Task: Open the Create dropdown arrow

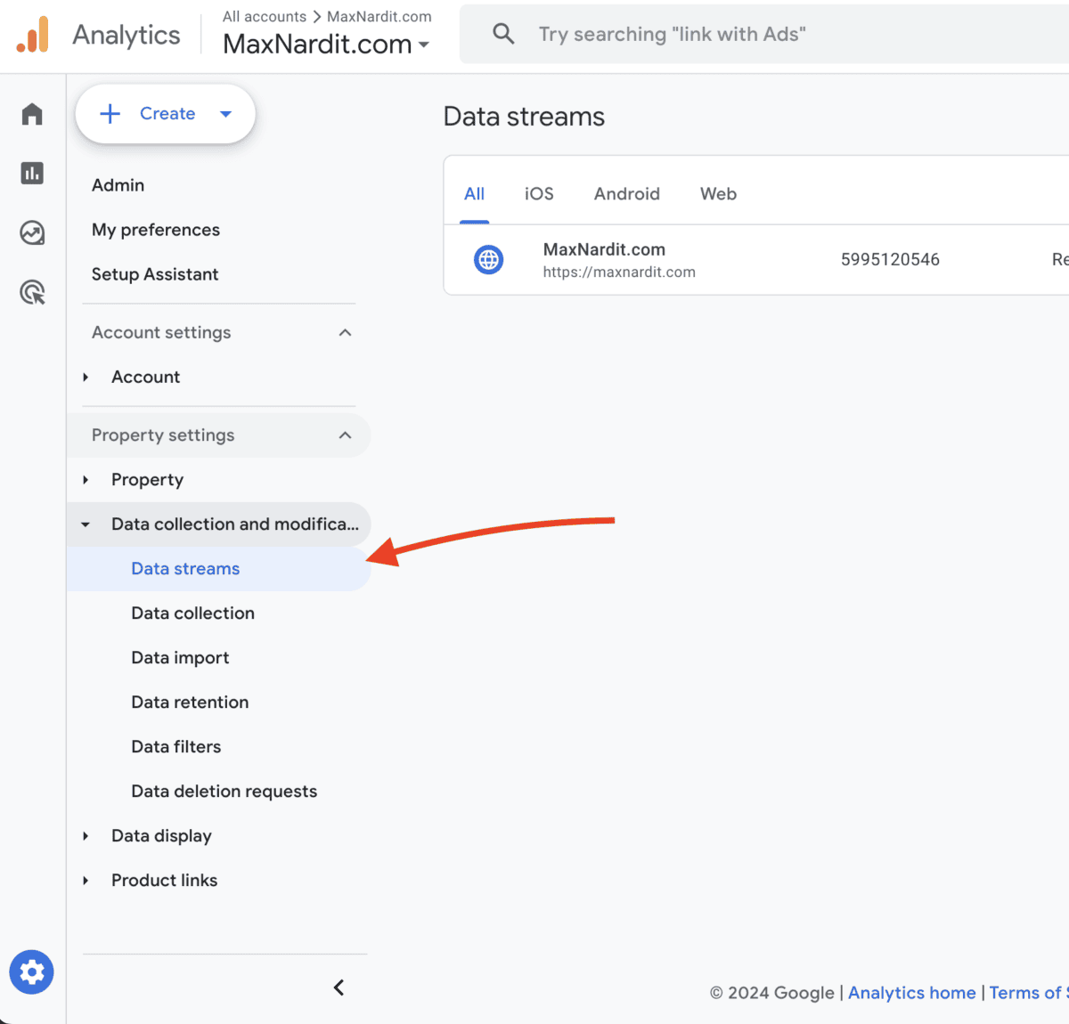Action: [x=225, y=114]
